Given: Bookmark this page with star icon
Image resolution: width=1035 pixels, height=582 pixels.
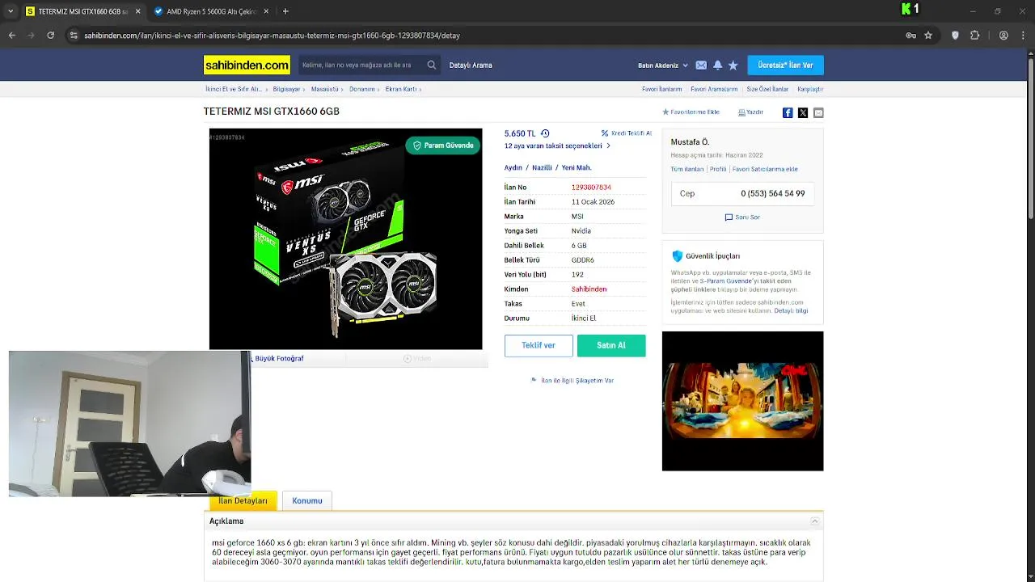Looking at the screenshot, I should (x=928, y=36).
